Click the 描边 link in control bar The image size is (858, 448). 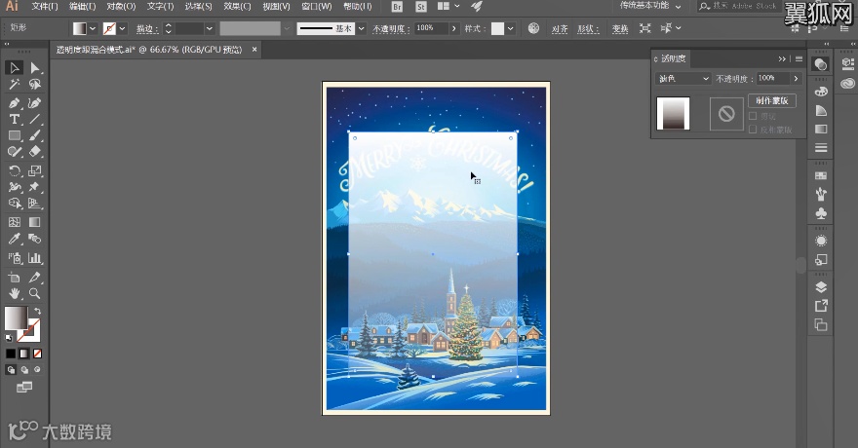tap(147, 28)
